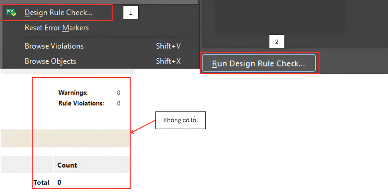
Task: Click the green Design Rule Check icon
Action: click(11, 12)
